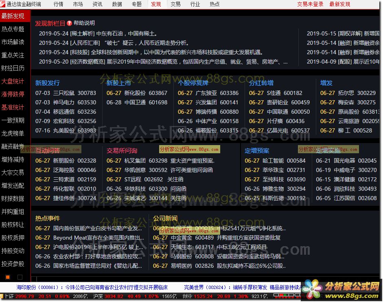Open the 资讯 menu
Image resolution: width=383 pixels, height=302 pixels.
97,4
